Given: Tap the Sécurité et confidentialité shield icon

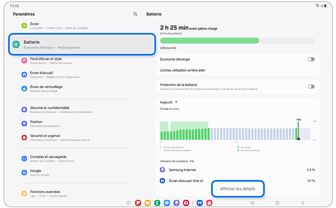Looking at the screenshot, I should (24, 109).
